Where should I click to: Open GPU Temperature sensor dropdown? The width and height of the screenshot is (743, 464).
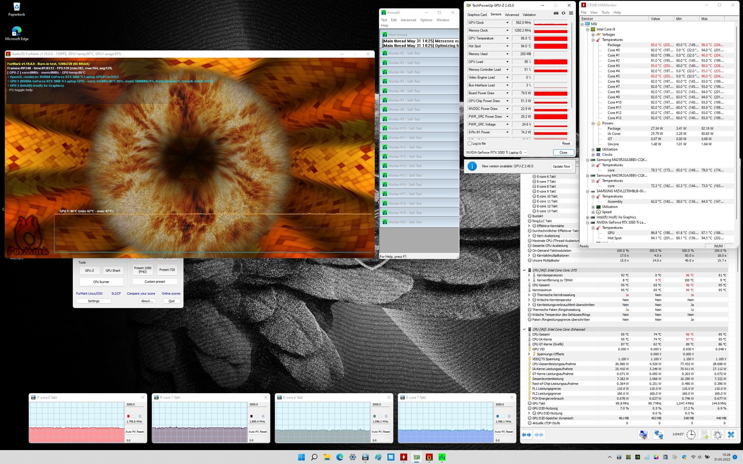[507, 38]
